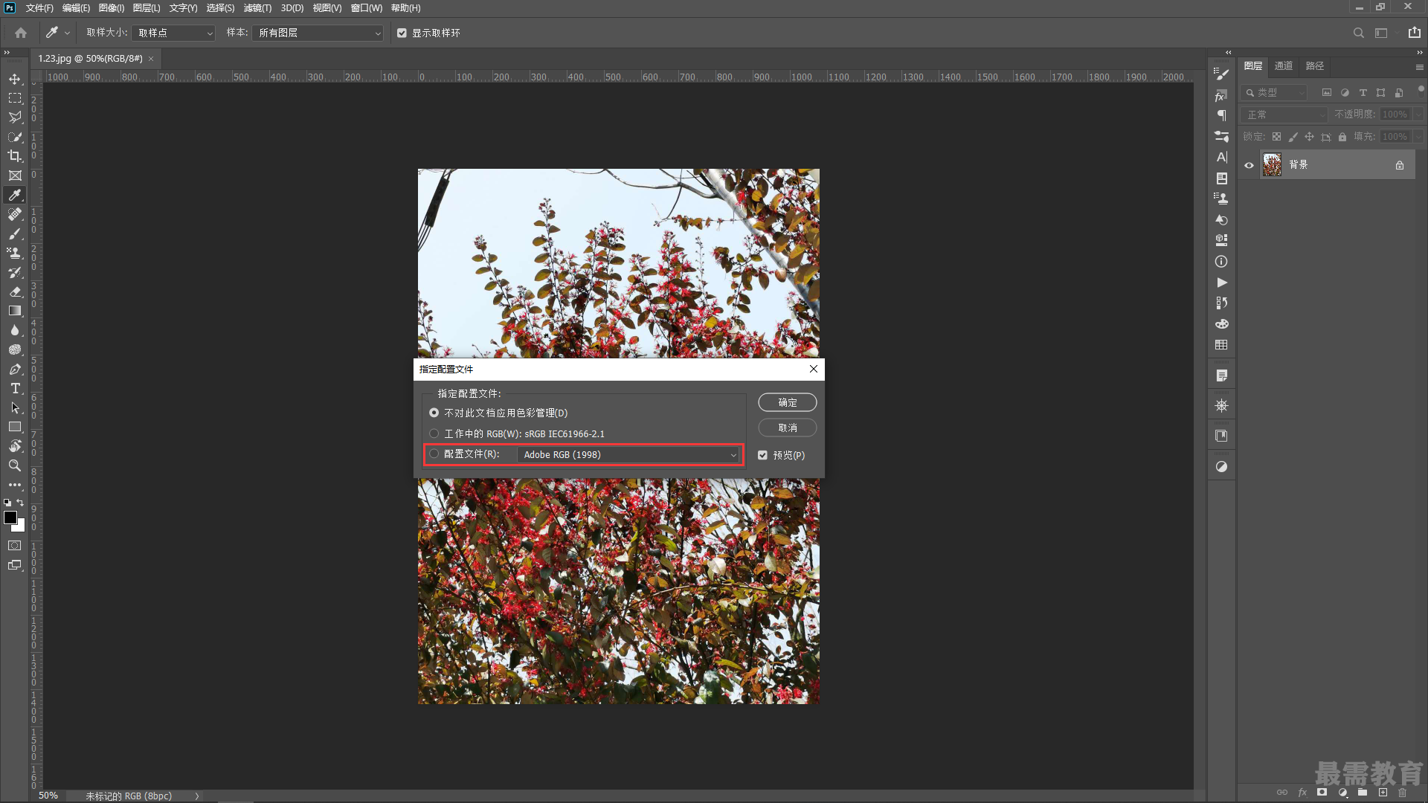This screenshot has width=1428, height=803.
Task: Toggle lock all icon in Layers panel
Action: click(1342, 137)
